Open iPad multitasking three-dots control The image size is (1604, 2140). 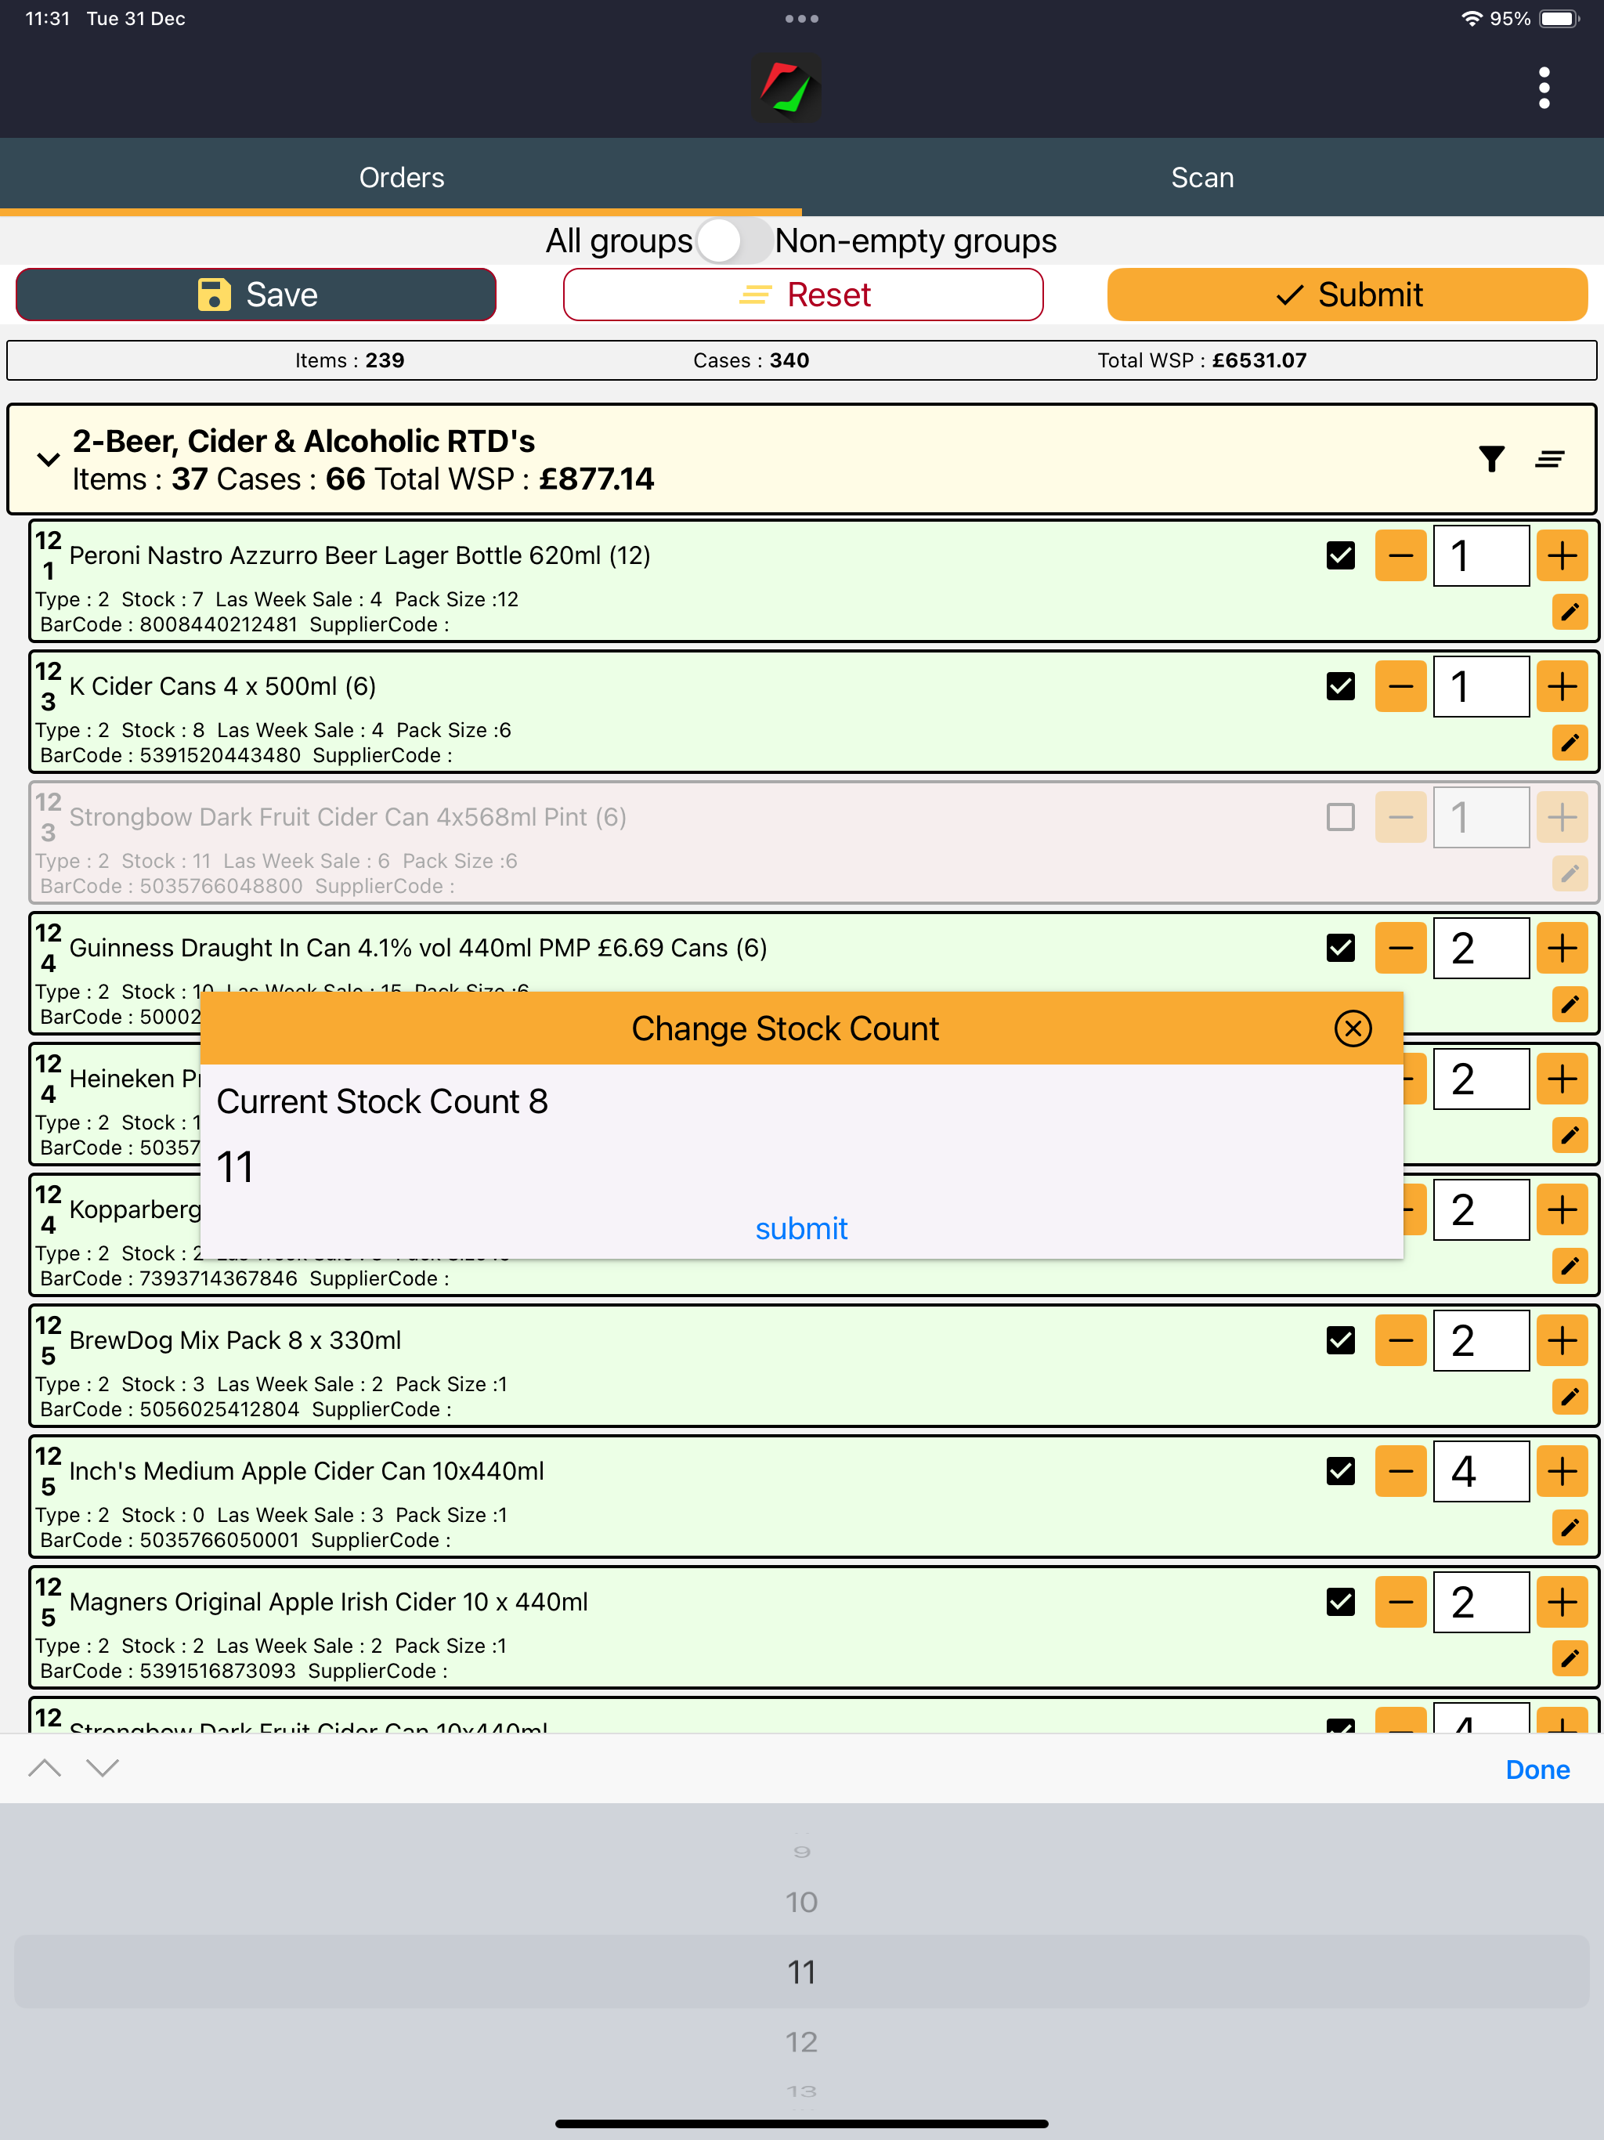pyautogui.click(x=801, y=18)
